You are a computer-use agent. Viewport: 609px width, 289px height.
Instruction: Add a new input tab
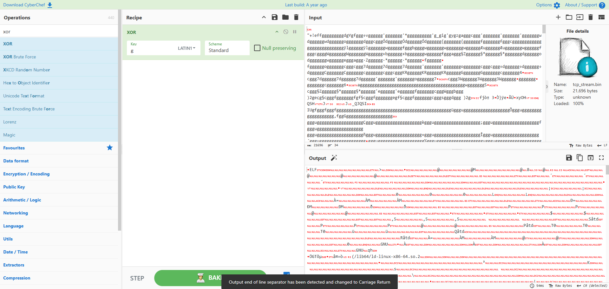[558, 17]
